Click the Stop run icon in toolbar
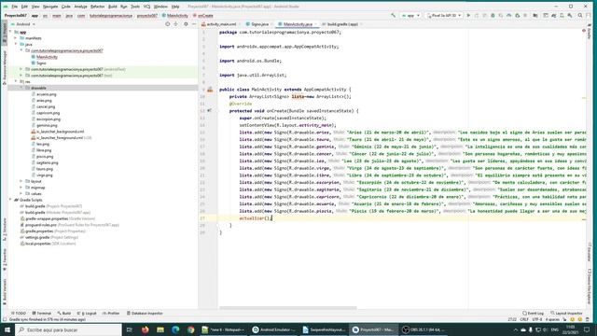The image size is (597, 336). click(x=525, y=16)
